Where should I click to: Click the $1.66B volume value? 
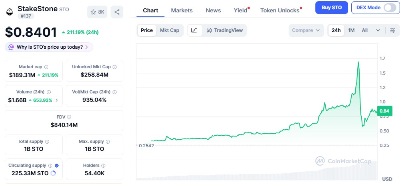pos(17,100)
